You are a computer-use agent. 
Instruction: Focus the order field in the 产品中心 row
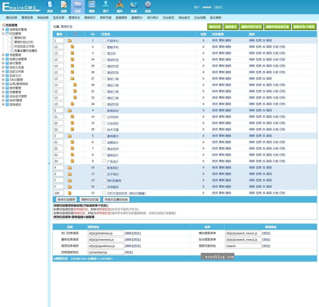(x=58, y=41)
